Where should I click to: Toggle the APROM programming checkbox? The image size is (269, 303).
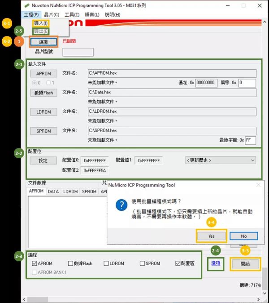(x=35, y=263)
